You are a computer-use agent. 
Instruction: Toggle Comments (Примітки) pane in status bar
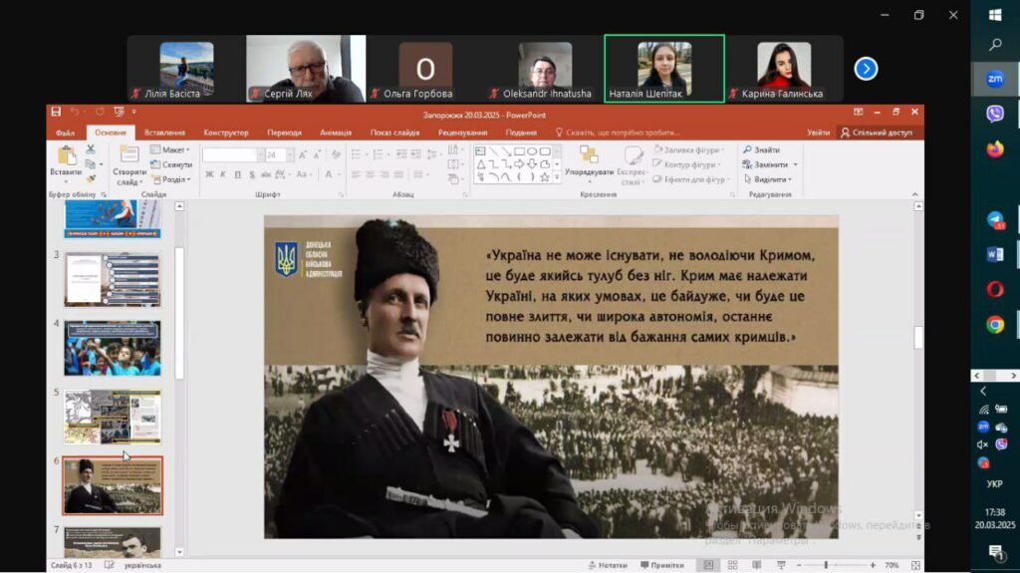660,565
